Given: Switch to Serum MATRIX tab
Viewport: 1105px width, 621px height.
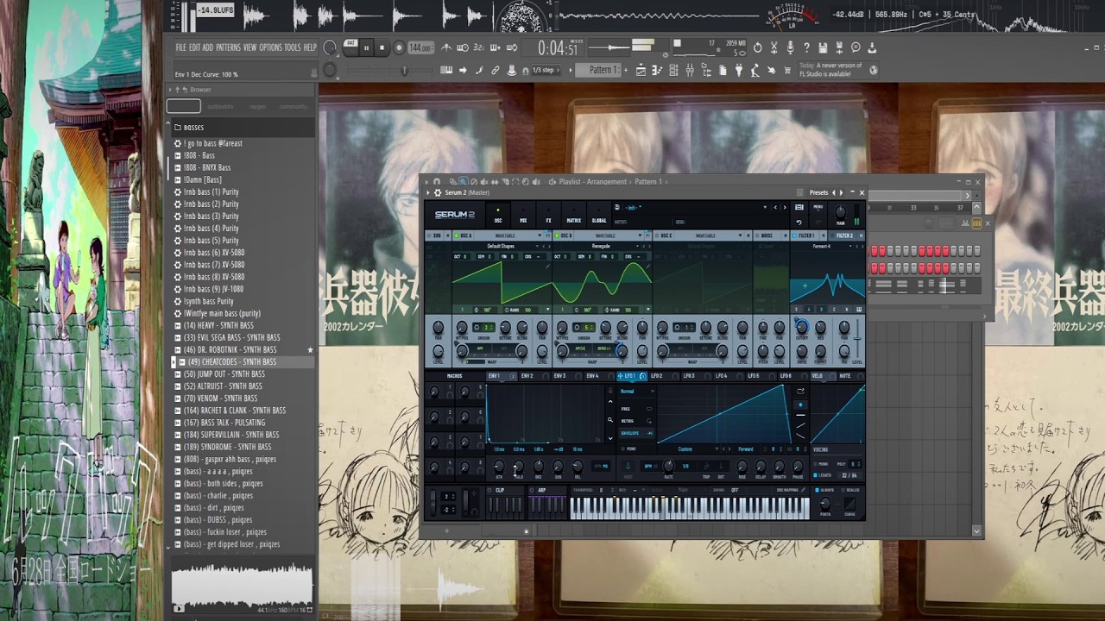Looking at the screenshot, I should click(574, 216).
